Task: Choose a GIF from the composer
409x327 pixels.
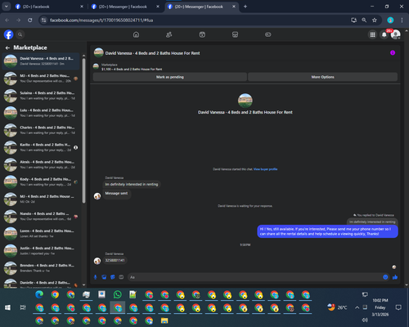Action: [x=121, y=277]
